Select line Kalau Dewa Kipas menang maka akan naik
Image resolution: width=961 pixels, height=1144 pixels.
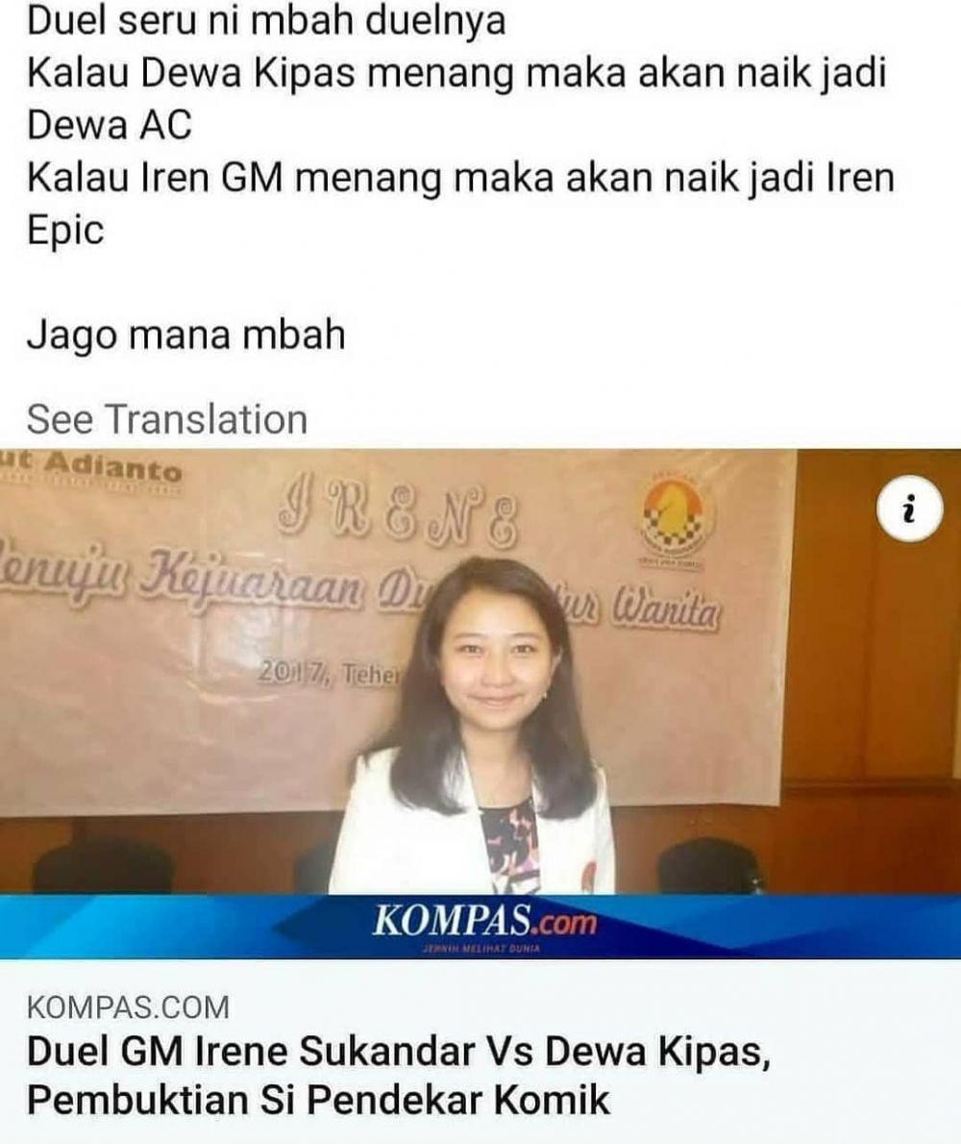pos(456,73)
